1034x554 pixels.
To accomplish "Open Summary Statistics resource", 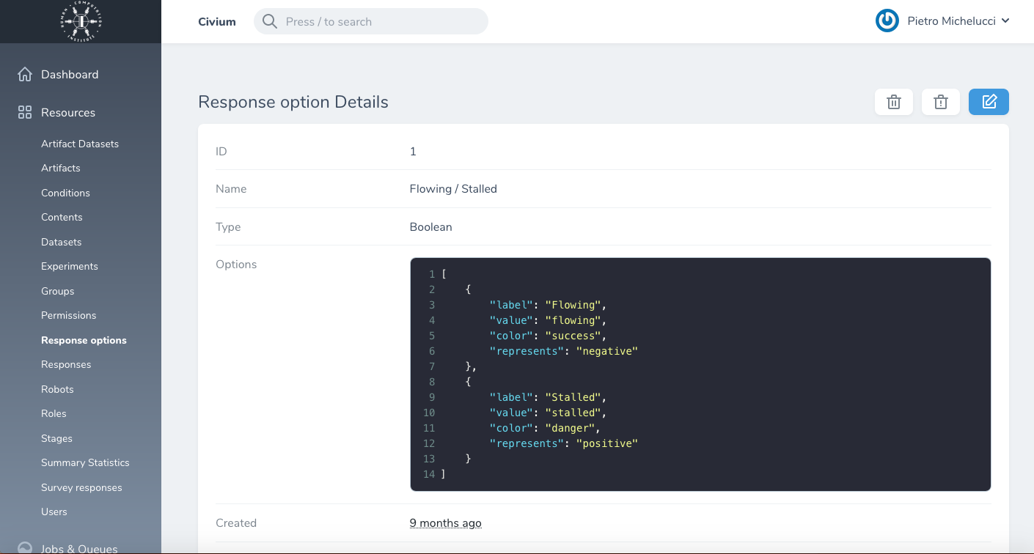I will pyautogui.click(x=85, y=462).
